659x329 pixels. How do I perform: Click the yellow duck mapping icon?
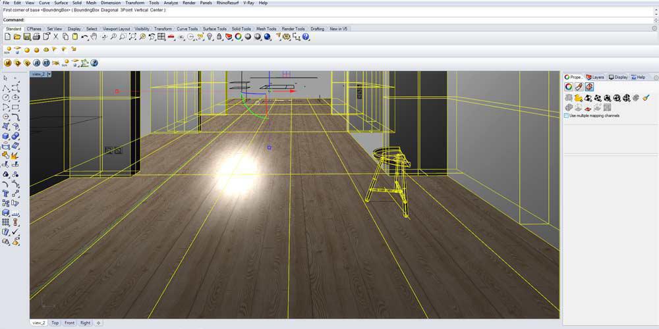click(x=579, y=98)
